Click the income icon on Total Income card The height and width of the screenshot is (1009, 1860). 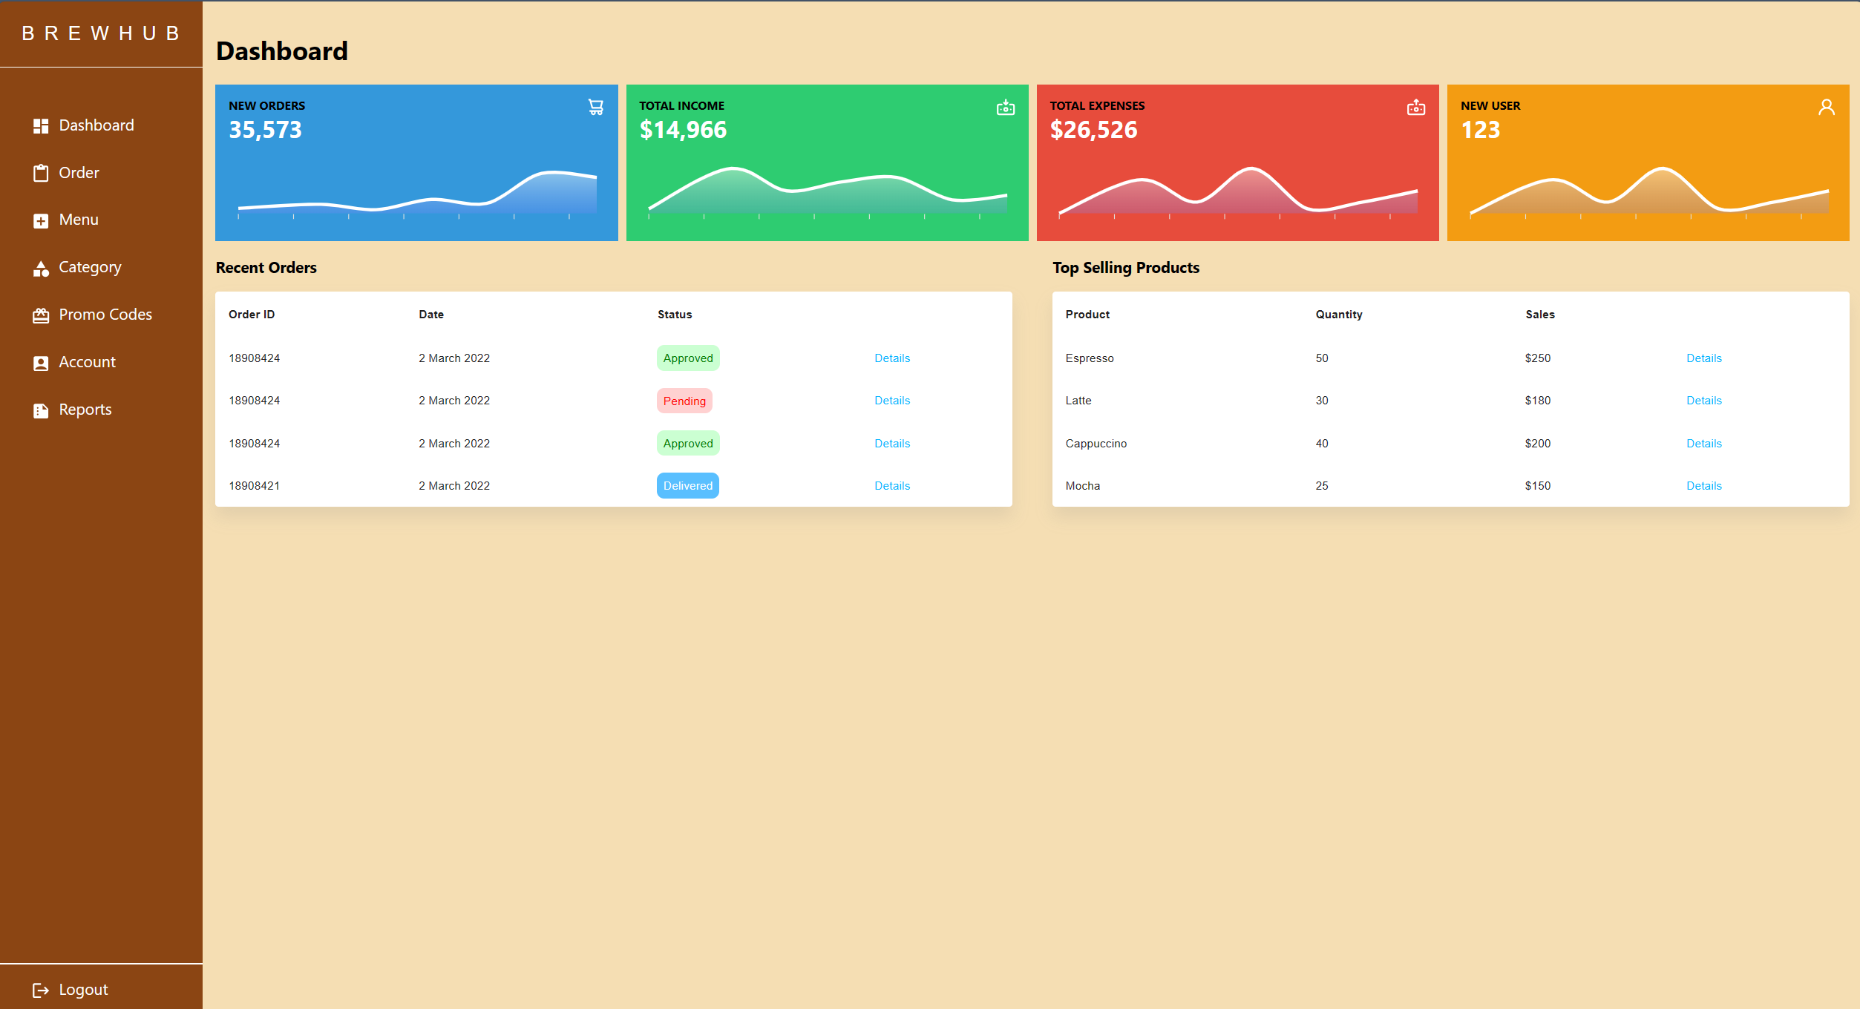click(x=1005, y=108)
